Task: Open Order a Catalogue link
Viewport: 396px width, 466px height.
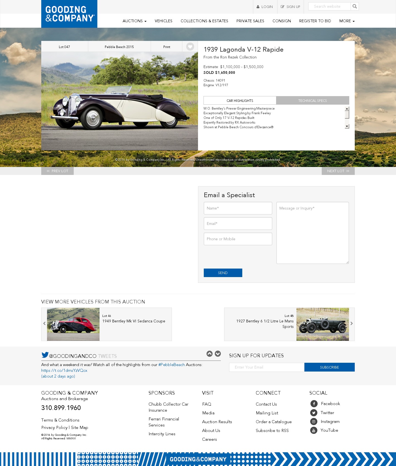Action: click(274, 422)
